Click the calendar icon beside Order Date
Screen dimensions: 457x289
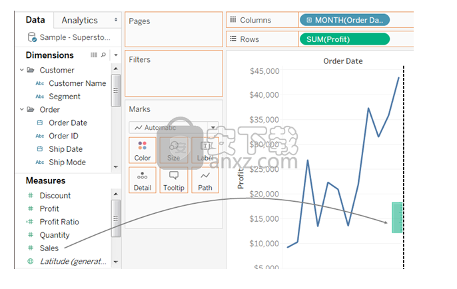point(40,123)
